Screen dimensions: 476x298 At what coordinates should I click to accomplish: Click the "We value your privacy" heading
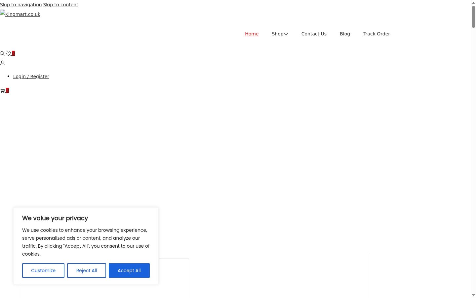[55, 218]
